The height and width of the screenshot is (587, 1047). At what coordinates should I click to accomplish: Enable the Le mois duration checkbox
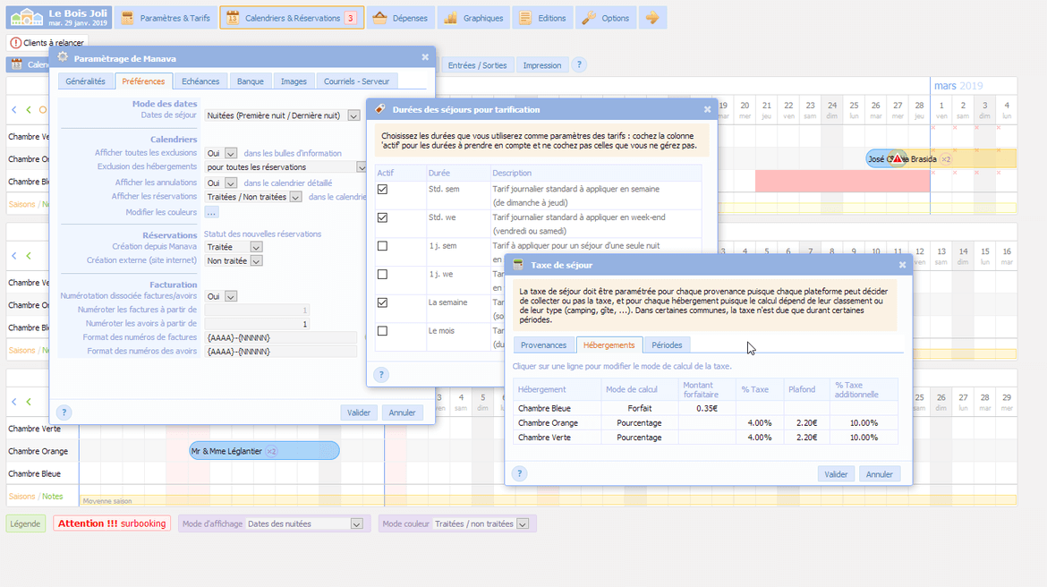pyautogui.click(x=383, y=331)
